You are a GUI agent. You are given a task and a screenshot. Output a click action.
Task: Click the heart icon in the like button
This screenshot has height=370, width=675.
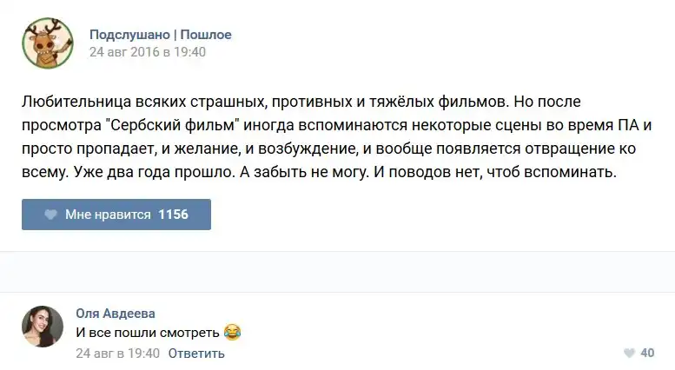(50, 215)
